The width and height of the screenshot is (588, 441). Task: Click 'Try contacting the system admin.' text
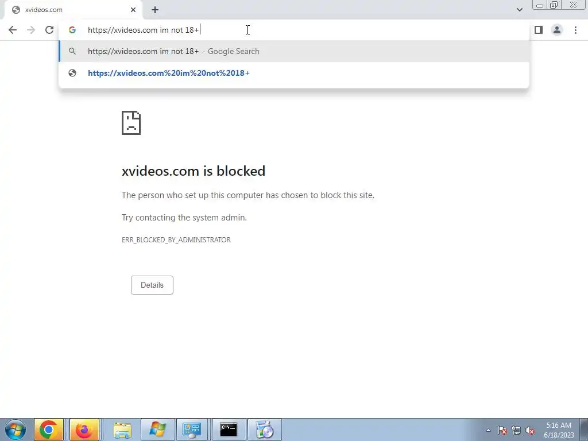pyautogui.click(x=184, y=218)
